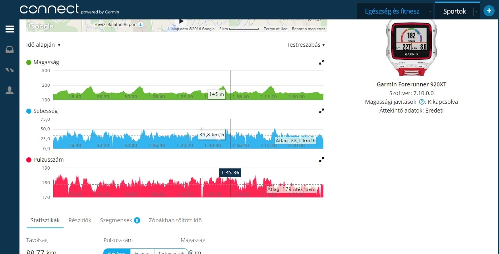Click the Szegmensek count badge

pos(137,220)
